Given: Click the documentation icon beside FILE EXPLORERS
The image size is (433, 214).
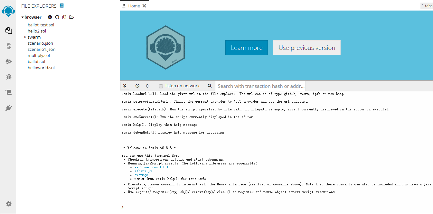Looking at the screenshot, I should point(62,5).
